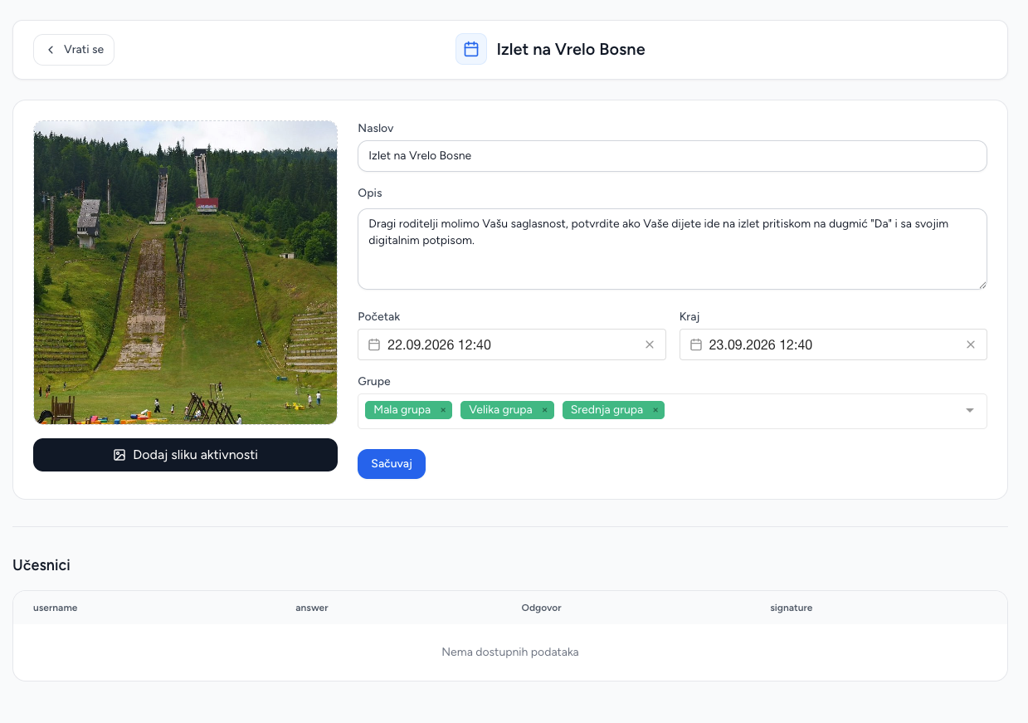The height and width of the screenshot is (723, 1028).
Task: Go back with the Vrati se button
Action: [74, 50]
